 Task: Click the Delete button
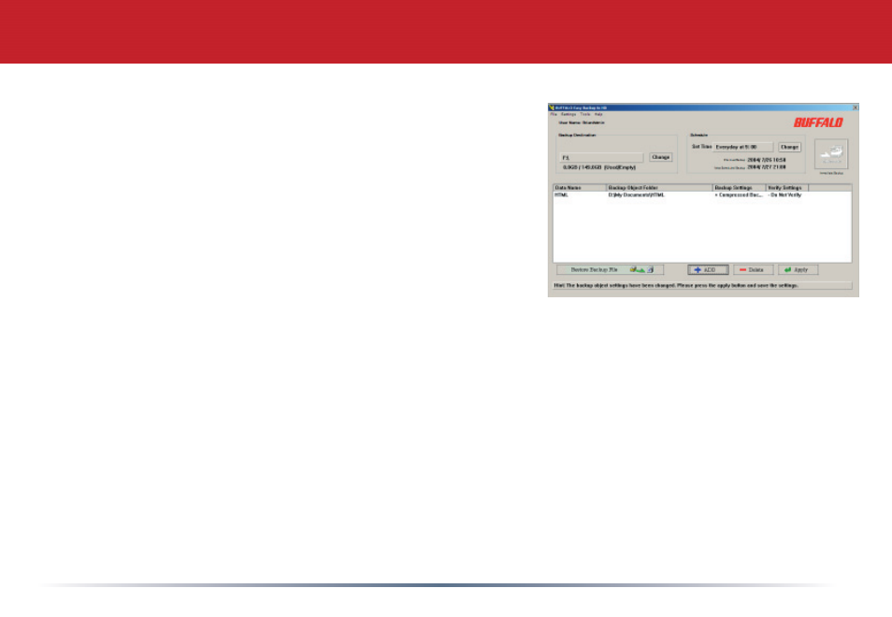[753, 269]
